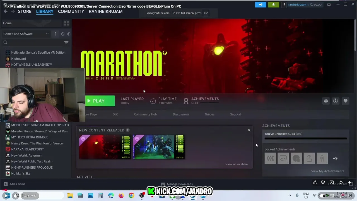Click New Content Released help question mark
Image resolution: width=357 pixels, height=201 pixels.
point(127,130)
